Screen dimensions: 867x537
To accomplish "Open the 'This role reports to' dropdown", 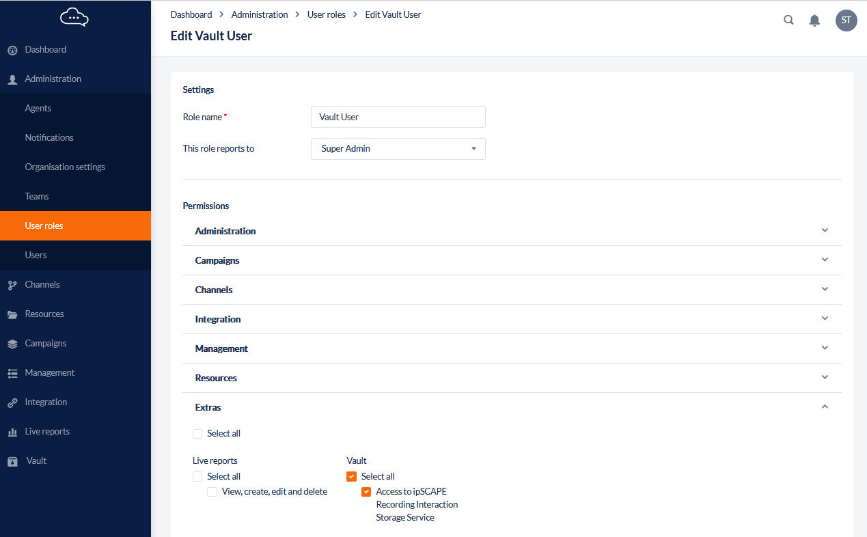I will (398, 149).
